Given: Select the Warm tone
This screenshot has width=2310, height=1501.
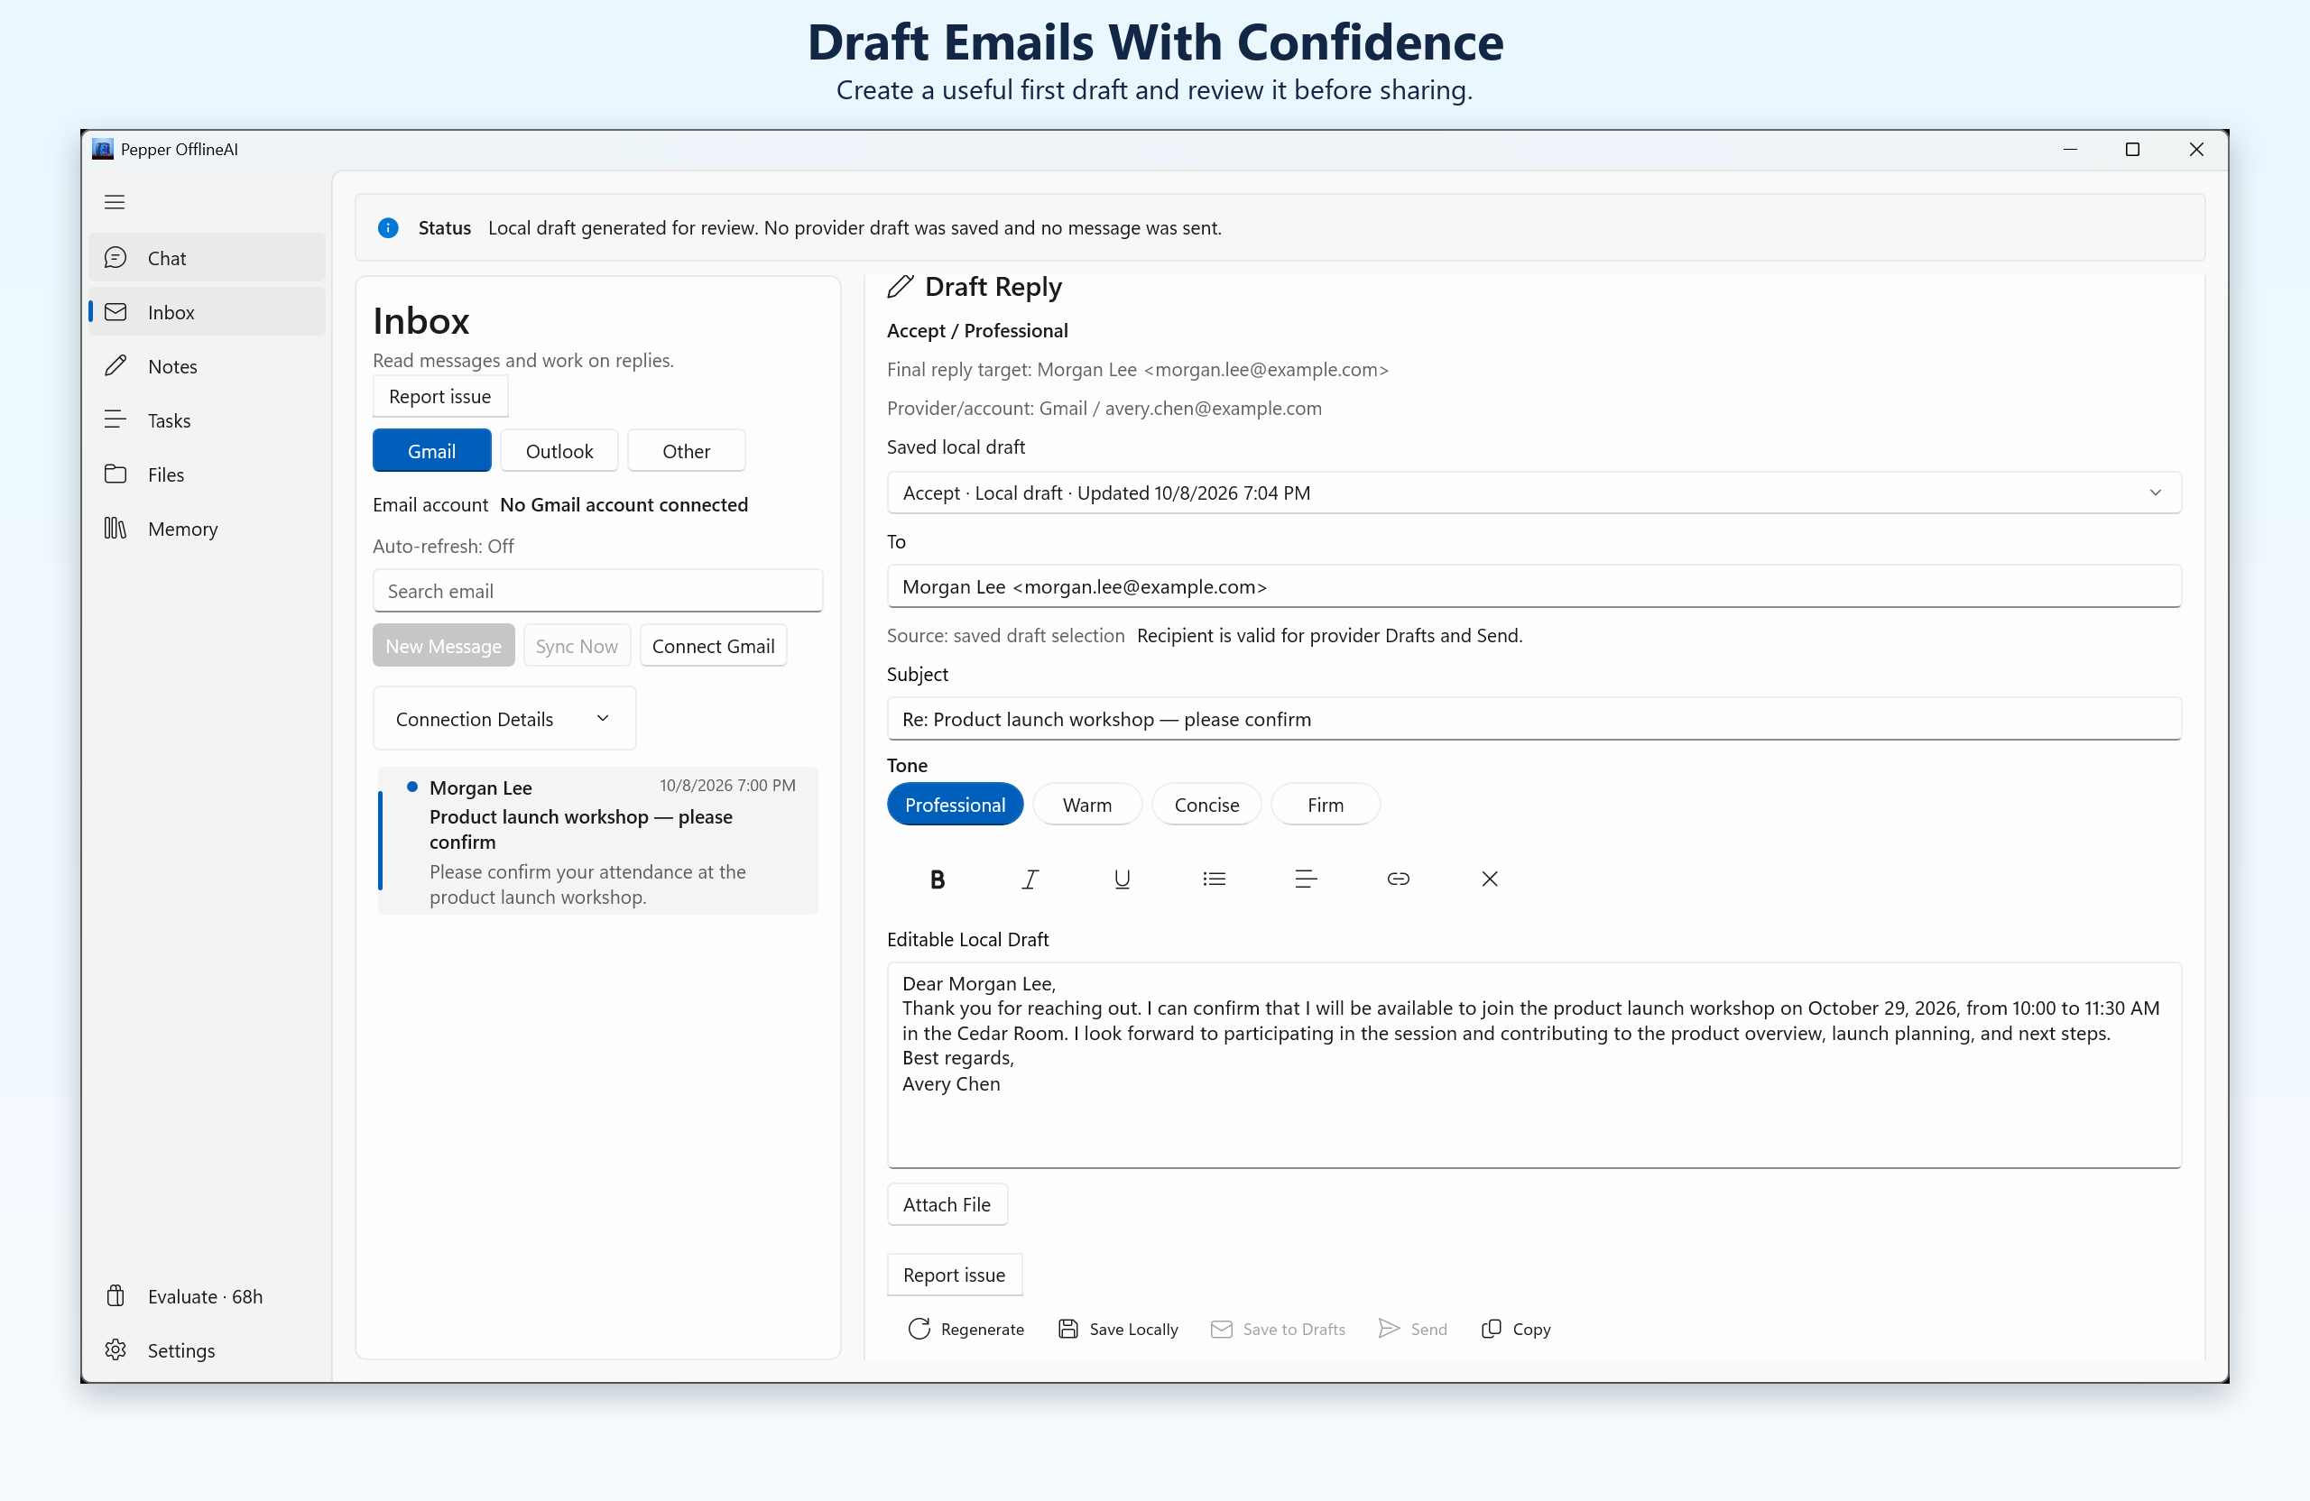Looking at the screenshot, I should coord(1087,805).
